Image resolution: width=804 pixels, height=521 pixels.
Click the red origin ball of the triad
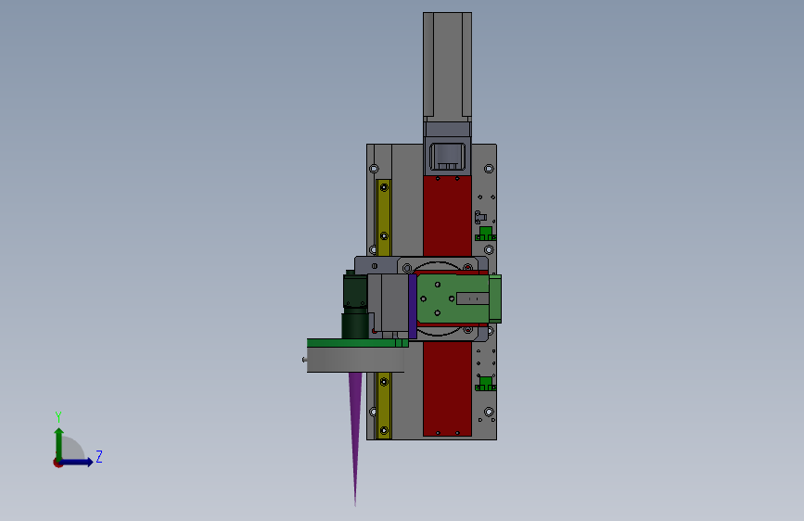(57, 463)
